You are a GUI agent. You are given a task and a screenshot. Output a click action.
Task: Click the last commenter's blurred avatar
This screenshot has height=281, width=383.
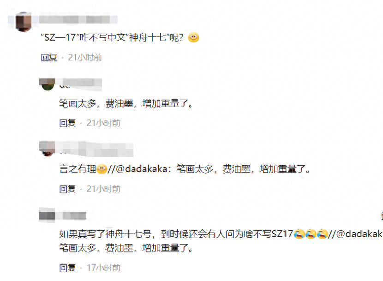[47, 215]
